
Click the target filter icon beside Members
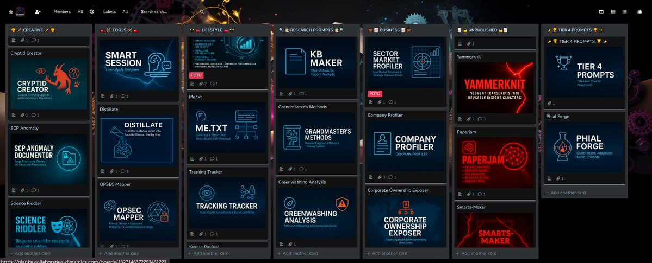[92, 12]
